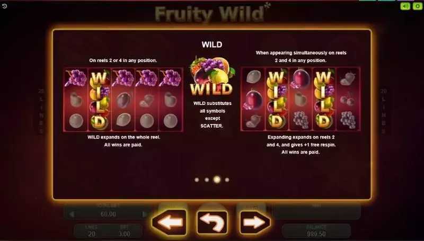Advance to the next paytable page arrow

[254, 222]
